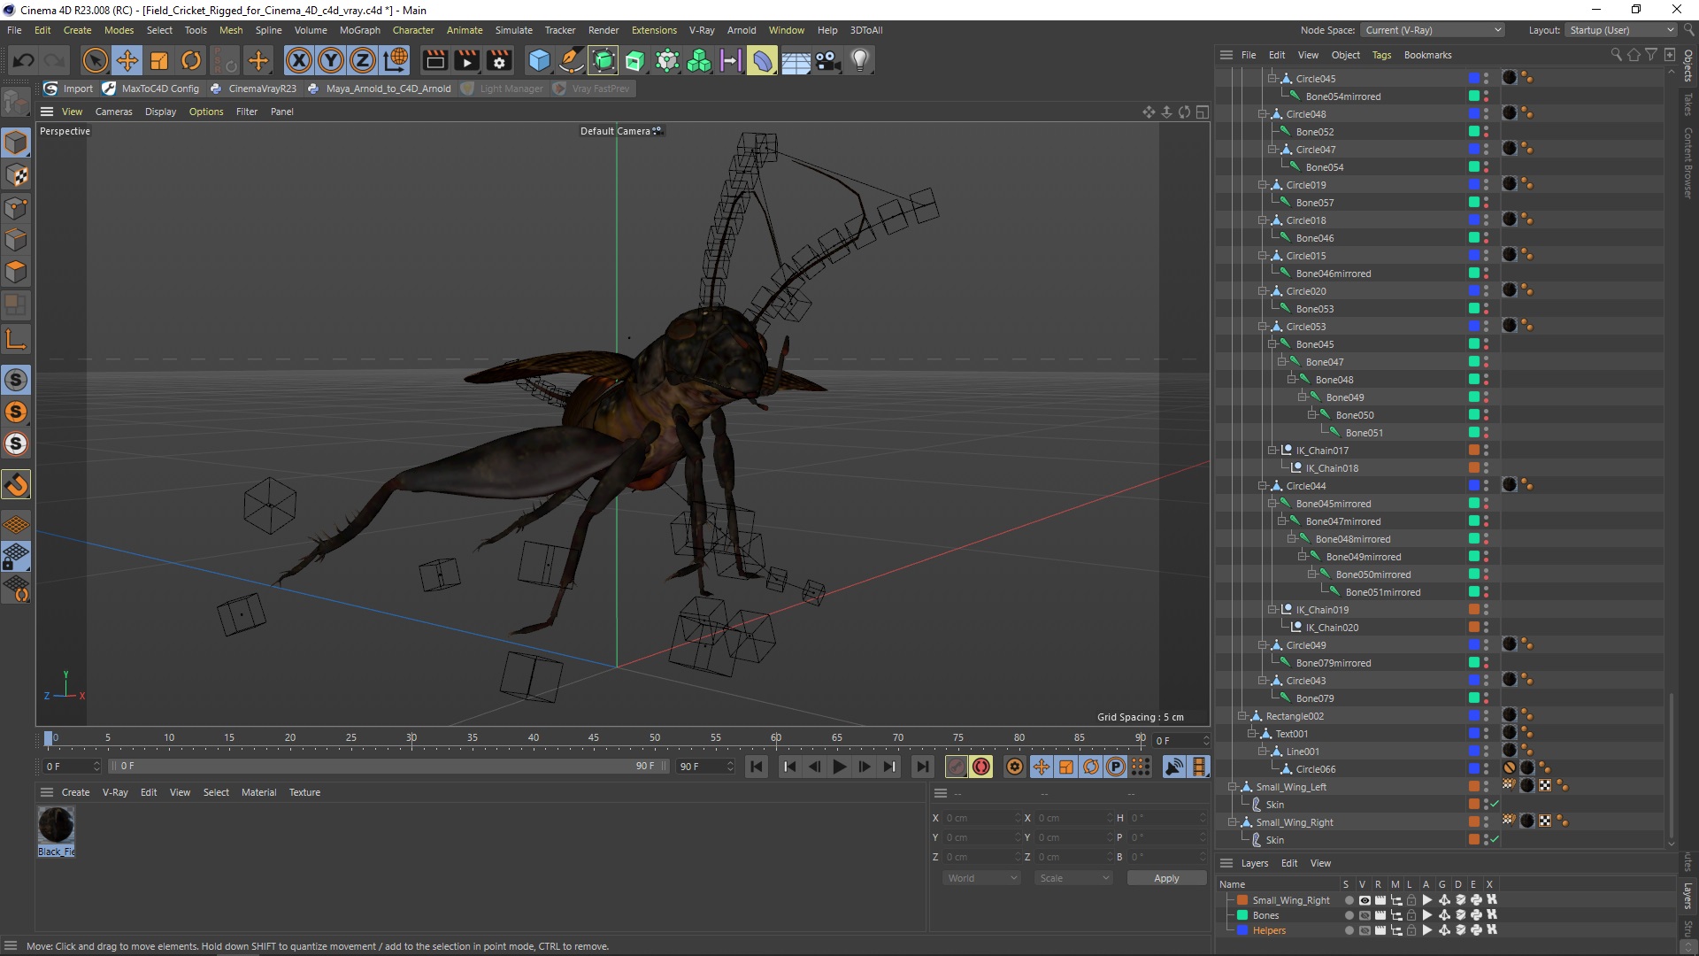The width and height of the screenshot is (1699, 956).
Task: Toggle Skin enabled checkmark under Small_Wing_Right
Action: click(1495, 840)
